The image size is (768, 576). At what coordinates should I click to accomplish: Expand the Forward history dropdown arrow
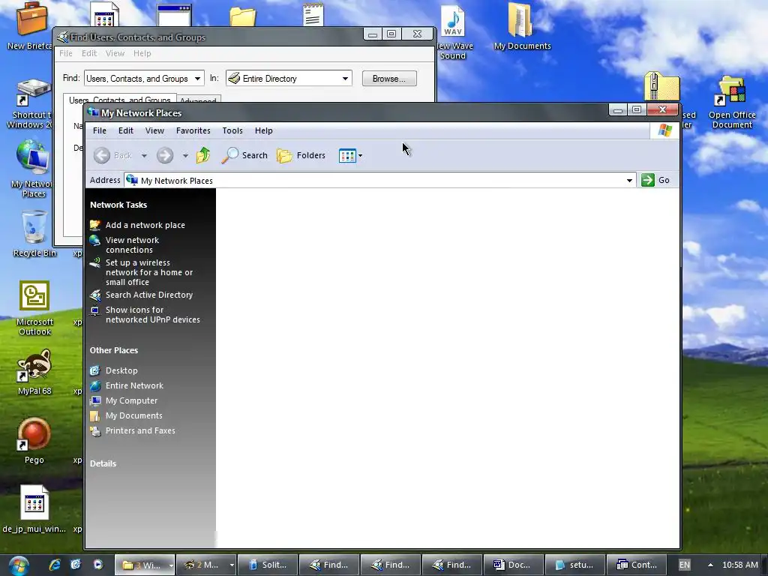(x=185, y=156)
